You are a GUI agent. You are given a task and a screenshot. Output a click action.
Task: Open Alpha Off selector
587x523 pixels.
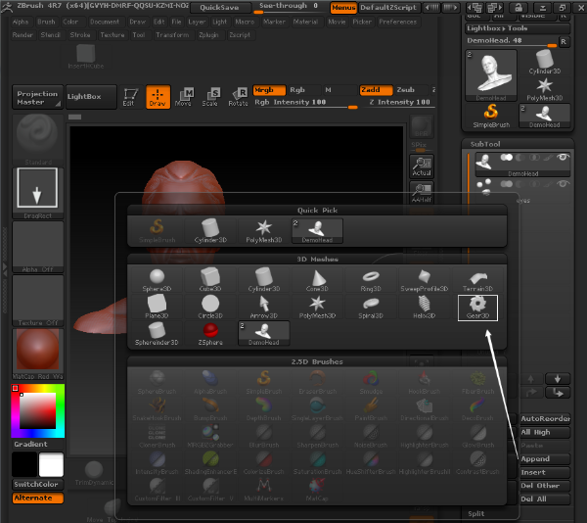(x=37, y=247)
